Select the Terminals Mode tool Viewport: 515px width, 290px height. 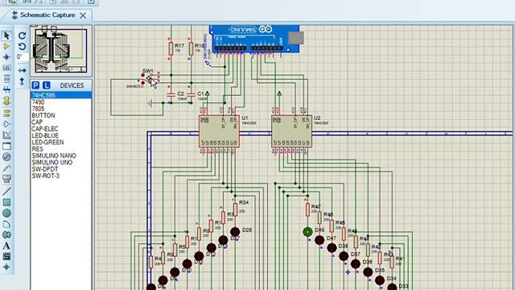coord(6,113)
